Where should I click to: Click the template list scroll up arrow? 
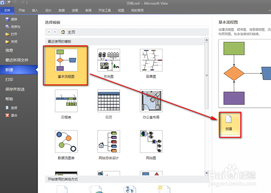tap(207, 40)
